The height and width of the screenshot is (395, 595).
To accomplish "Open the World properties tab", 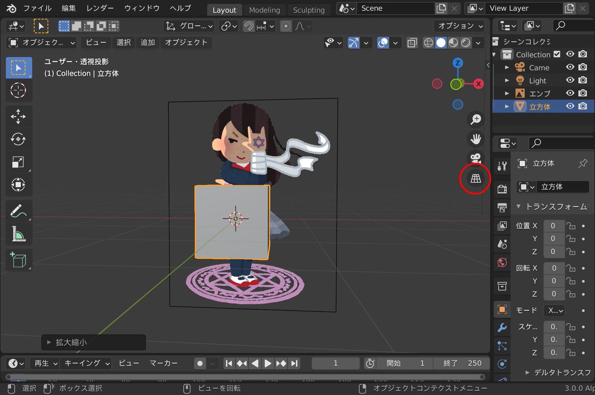I will click(502, 262).
